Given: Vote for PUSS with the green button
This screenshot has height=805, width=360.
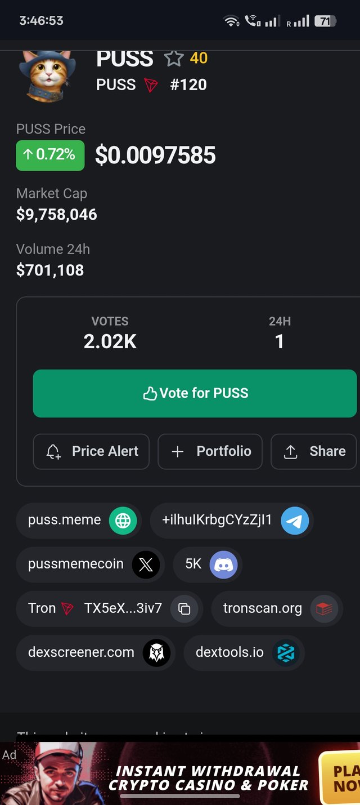Looking at the screenshot, I should 195,393.
